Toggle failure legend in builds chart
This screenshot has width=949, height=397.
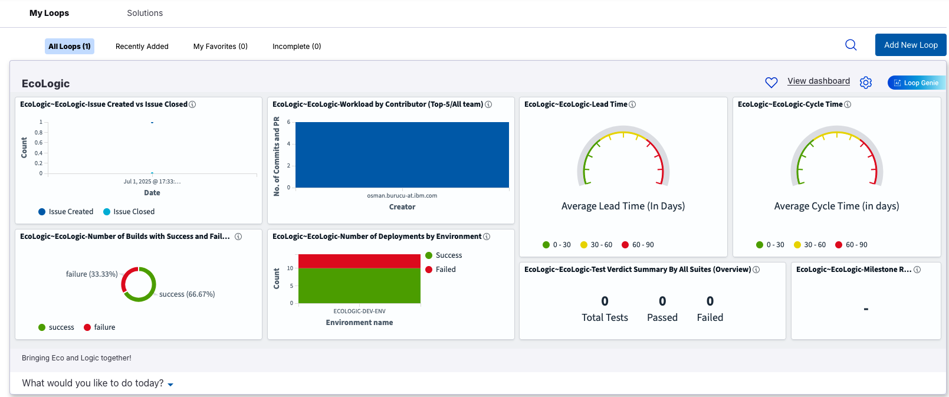point(99,327)
